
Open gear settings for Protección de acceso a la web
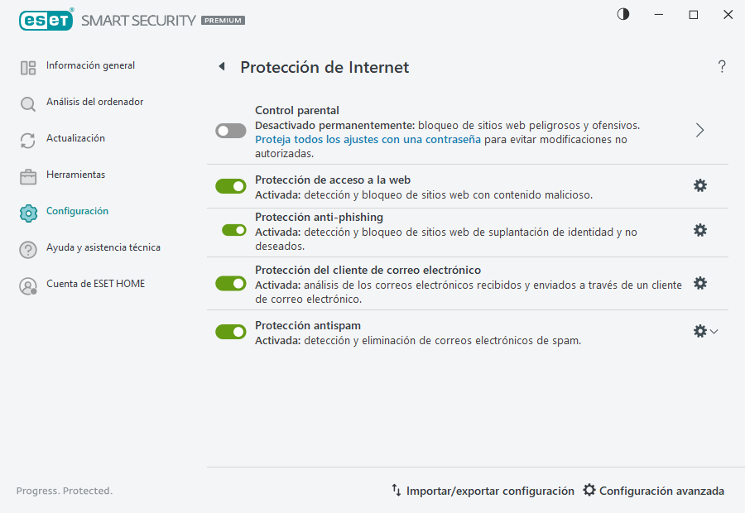click(x=699, y=186)
